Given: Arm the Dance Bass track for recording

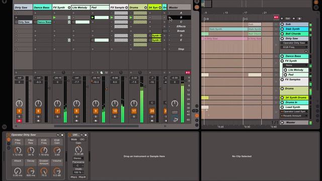Looking at the screenshot, I should tap(38, 121).
